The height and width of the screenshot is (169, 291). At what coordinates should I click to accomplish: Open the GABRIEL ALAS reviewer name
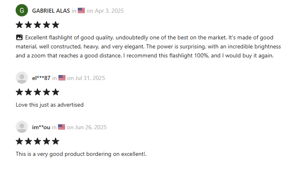51,11
